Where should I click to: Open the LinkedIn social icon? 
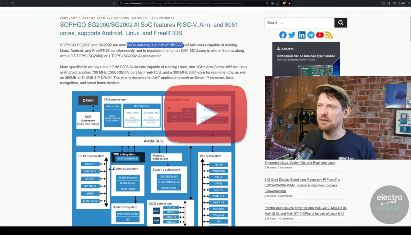302,35
